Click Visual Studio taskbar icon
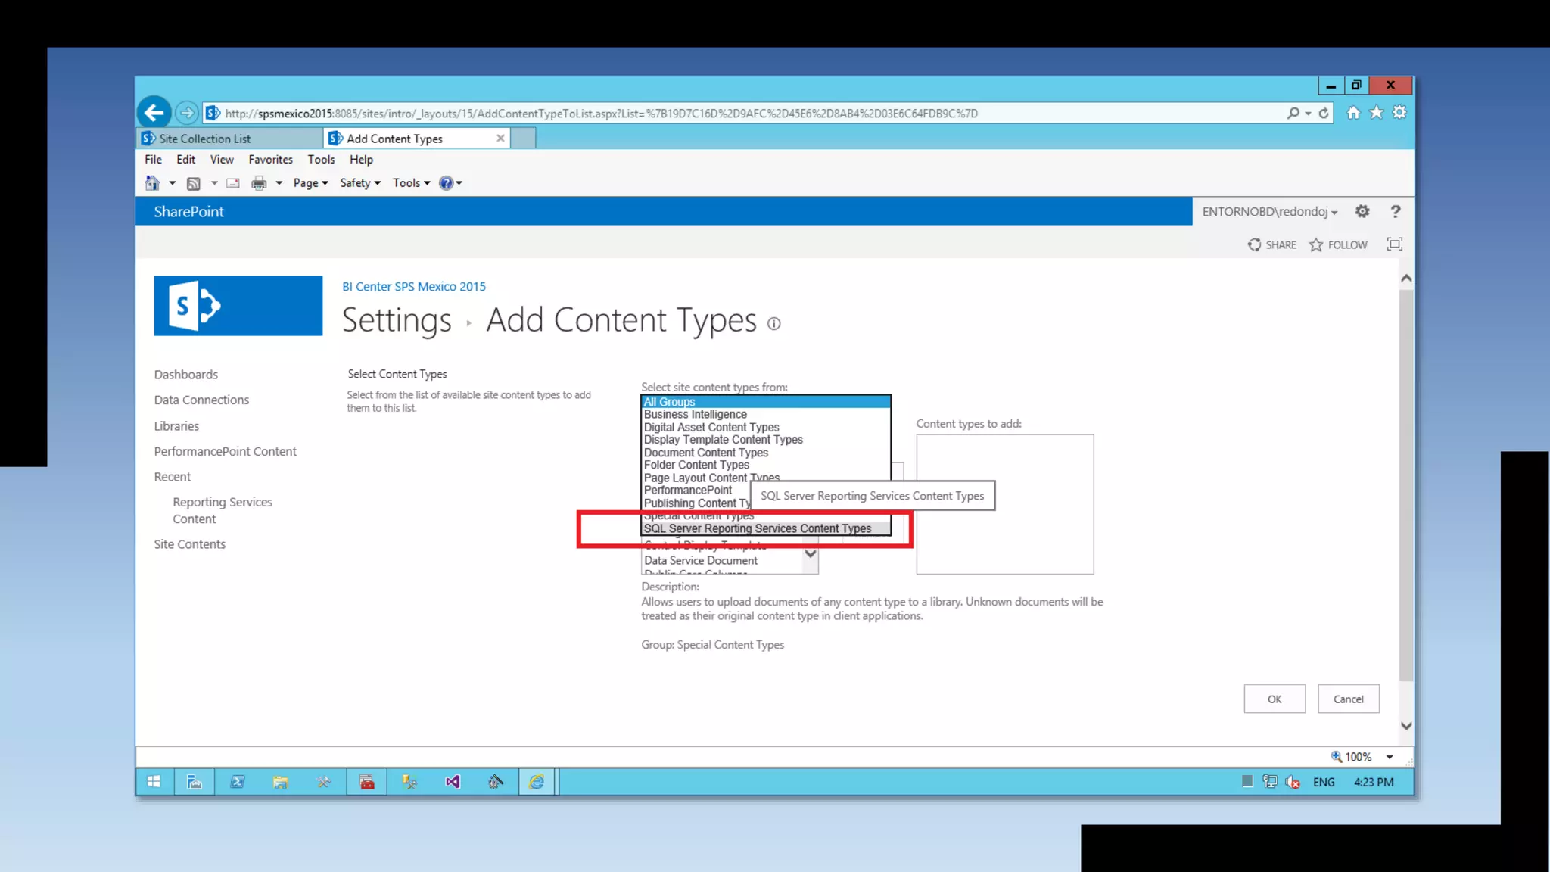Viewport: 1550px width, 872px height. pos(453,782)
